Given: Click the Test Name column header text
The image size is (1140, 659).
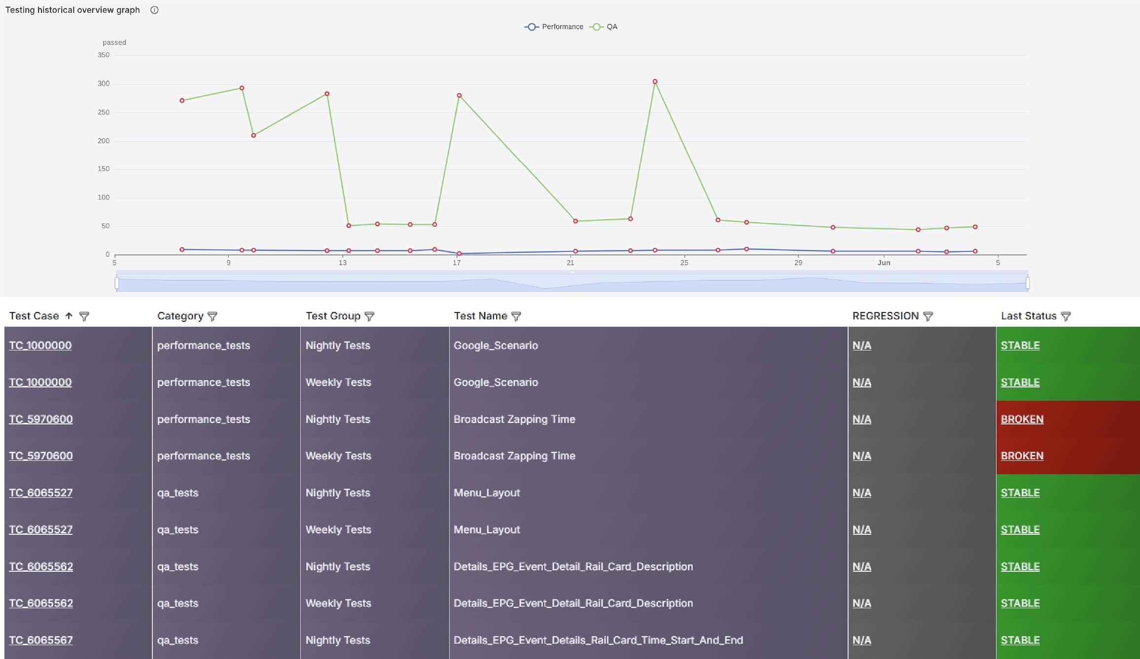Looking at the screenshot, I should (x=480, y=316).
